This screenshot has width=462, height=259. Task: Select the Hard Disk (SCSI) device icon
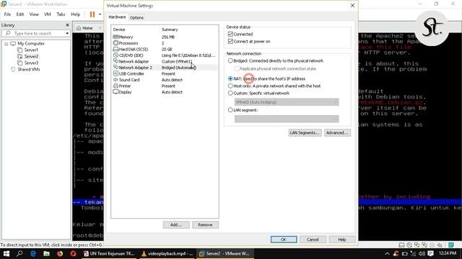pos(115,49)
